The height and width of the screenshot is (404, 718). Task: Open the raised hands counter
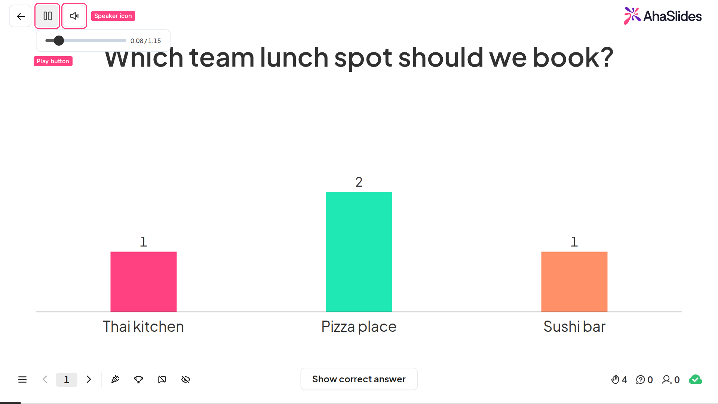(619, 380)
